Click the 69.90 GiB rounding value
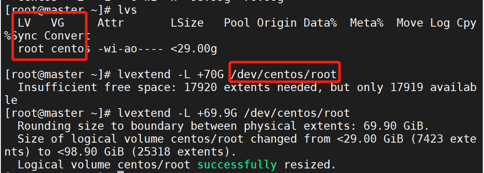The height and width of the screenshot is (173, 484). tap(393, 126)
